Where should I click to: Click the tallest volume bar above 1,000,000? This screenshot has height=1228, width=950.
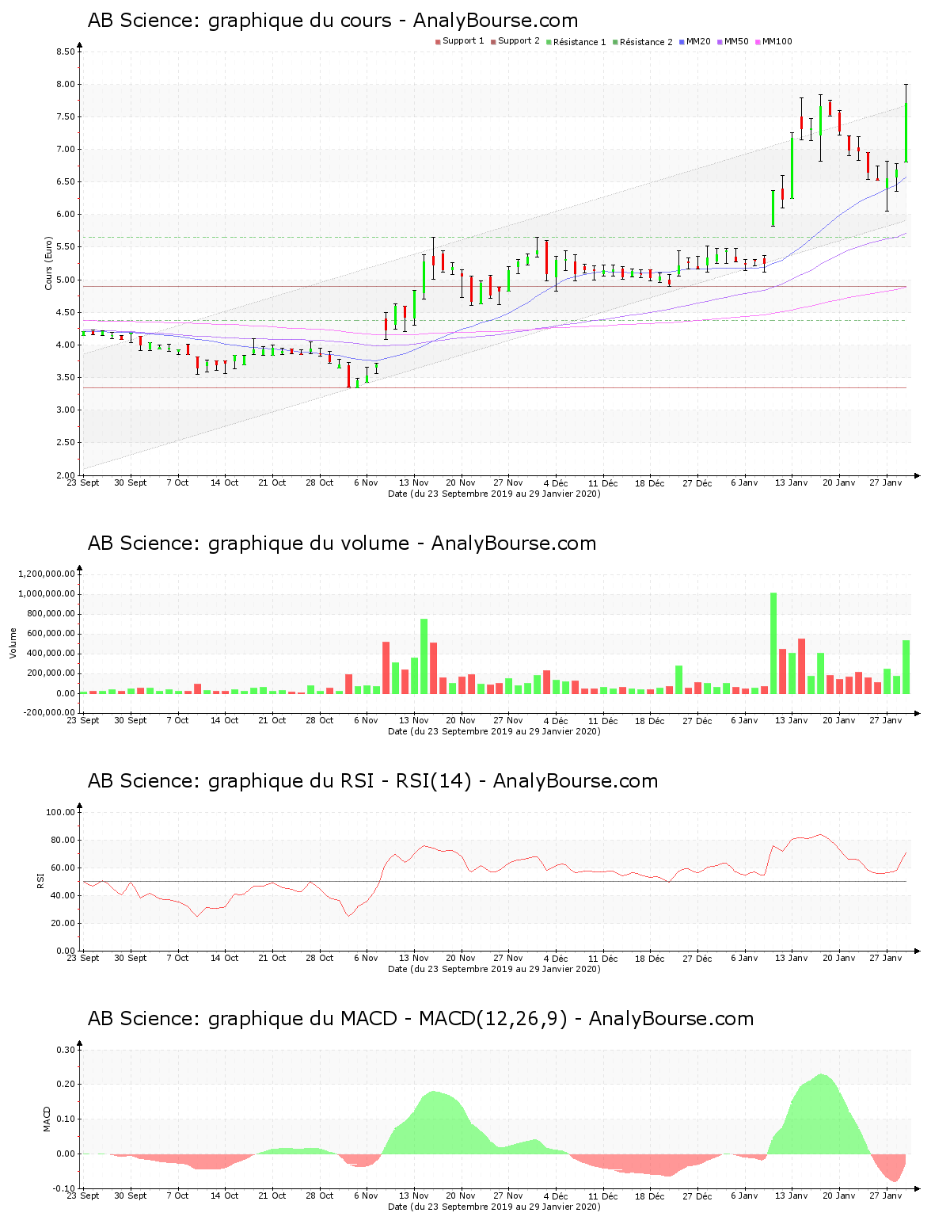click(773, 643)
